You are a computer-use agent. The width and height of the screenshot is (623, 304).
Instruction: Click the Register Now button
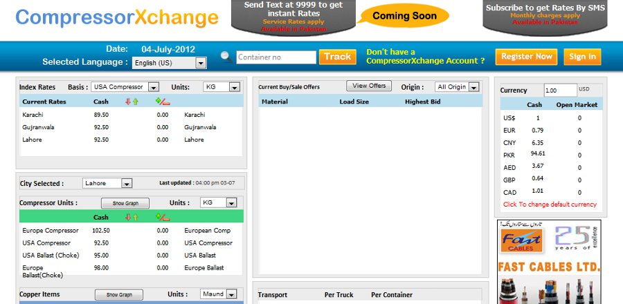(x=526, y=57)
